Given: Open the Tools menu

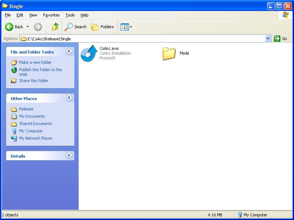Looking at the screenshot, I should coord(70,15).
